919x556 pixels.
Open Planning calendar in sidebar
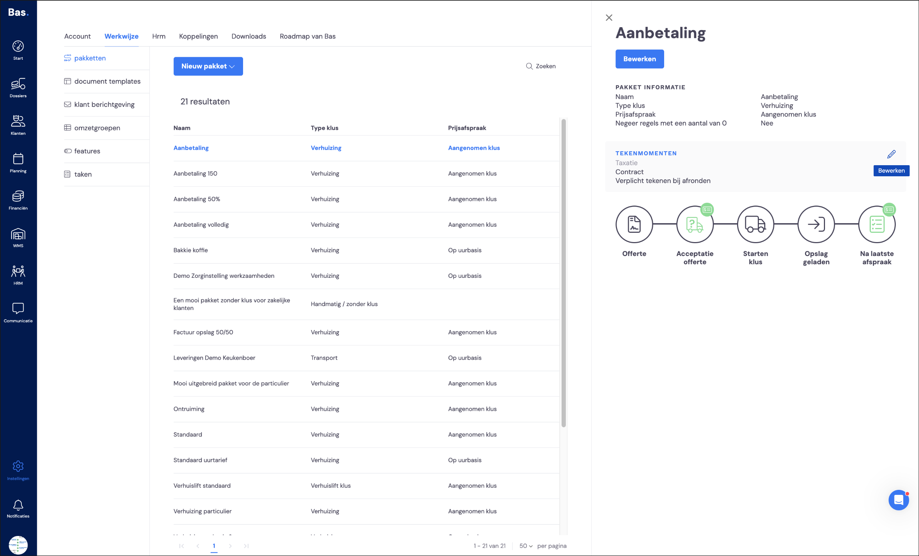[18, 163]
